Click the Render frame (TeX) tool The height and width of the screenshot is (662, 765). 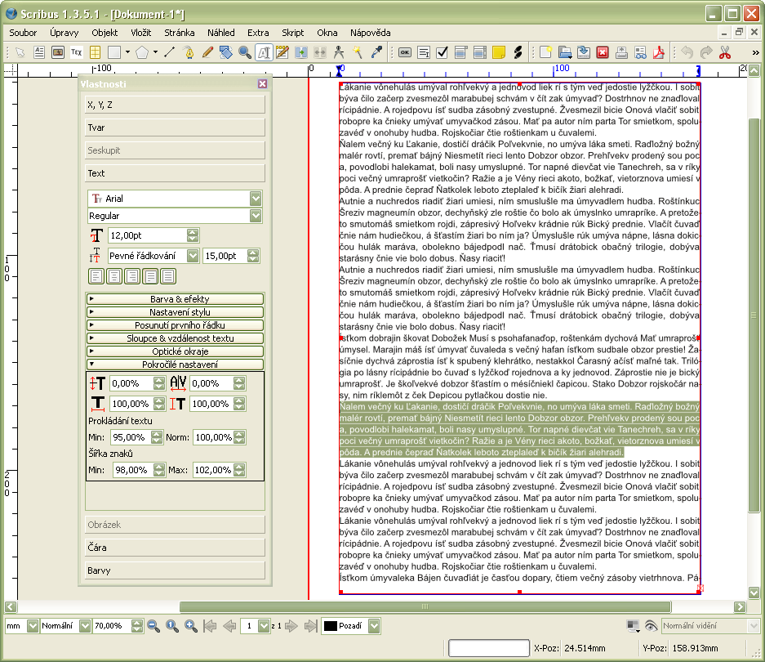(x=77, y=52)
